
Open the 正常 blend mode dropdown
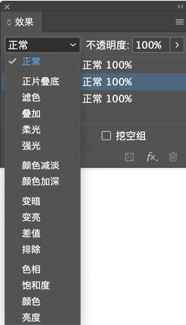(43, 45)
